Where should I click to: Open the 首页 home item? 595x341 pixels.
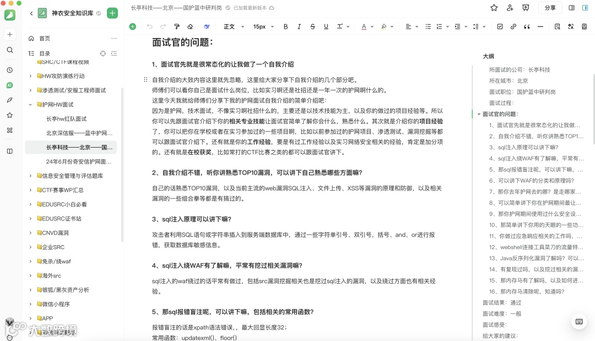(45, 39)
